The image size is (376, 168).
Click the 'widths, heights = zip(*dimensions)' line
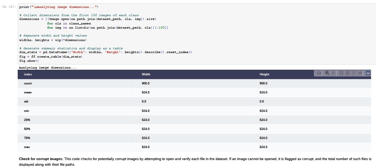tap(53, 40)
